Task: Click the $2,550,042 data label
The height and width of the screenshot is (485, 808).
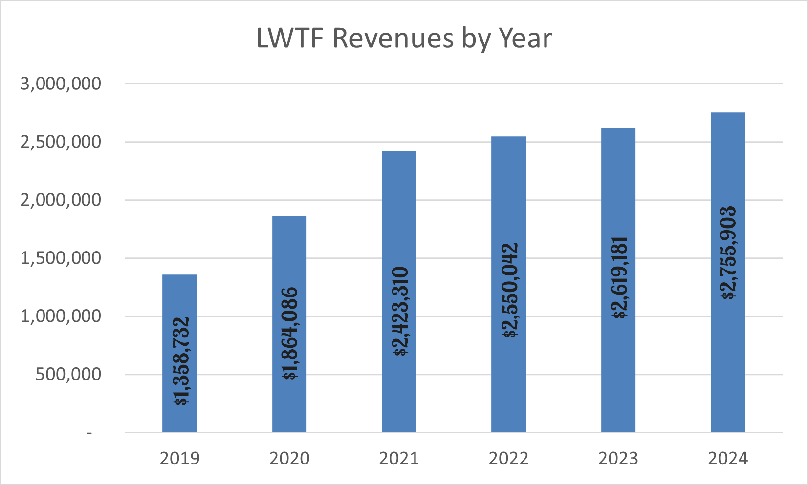Action: [510, 290]
